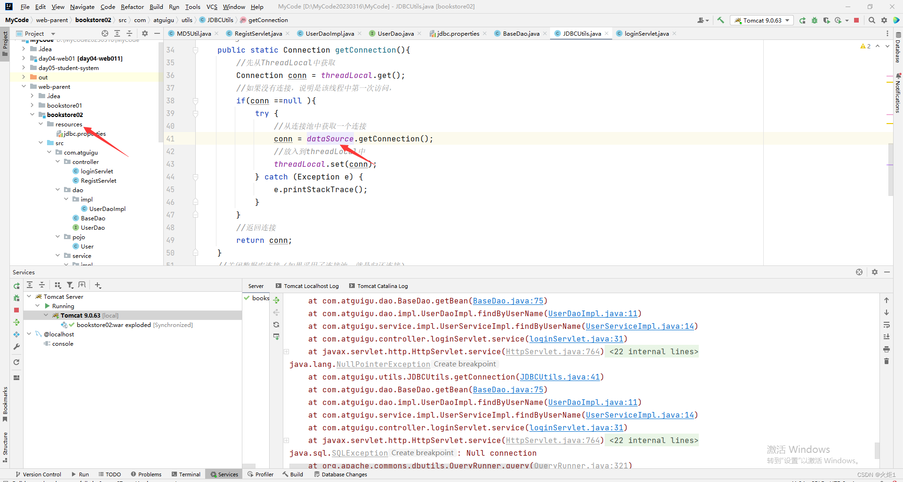The width and height of the screenshot is (903, 482).
Task: Click the Code With Me user icon
Action: click(x=703, y=20)
